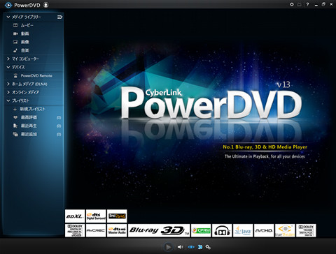Click the (0) count beside 最高評価
This screenshot has height=254, width=336.
[59, 118]
